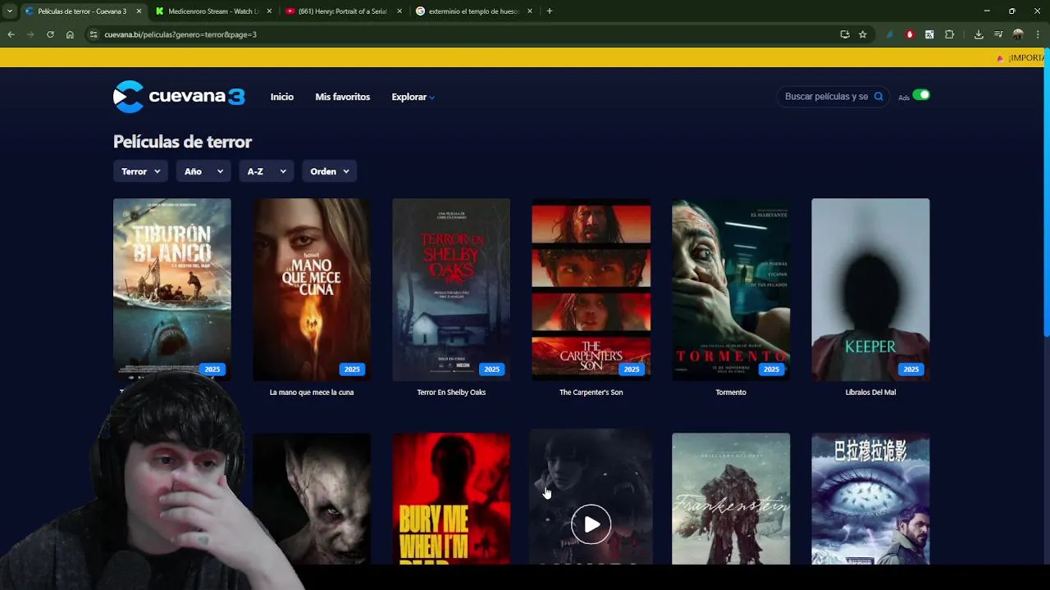Go to Inicio in the navigation
1050x590 pixels.
pos(282,97)
